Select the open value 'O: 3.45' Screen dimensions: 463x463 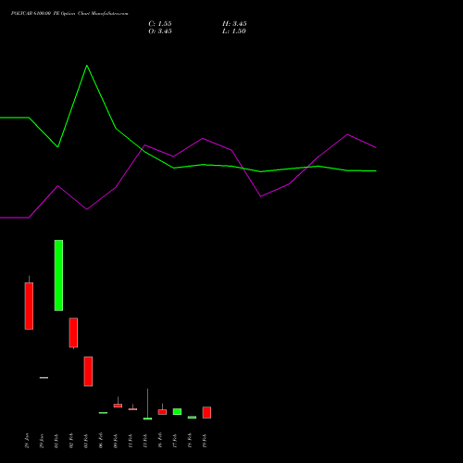160,31
